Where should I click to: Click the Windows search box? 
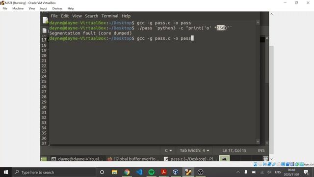click(54, 172)
